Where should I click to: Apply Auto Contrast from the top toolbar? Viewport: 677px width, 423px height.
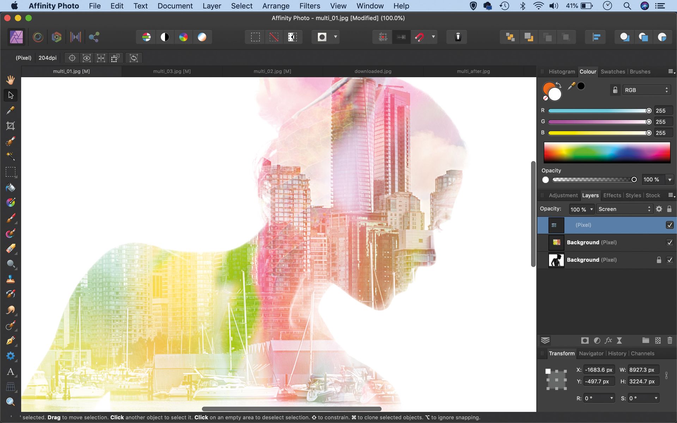point(165,37)
